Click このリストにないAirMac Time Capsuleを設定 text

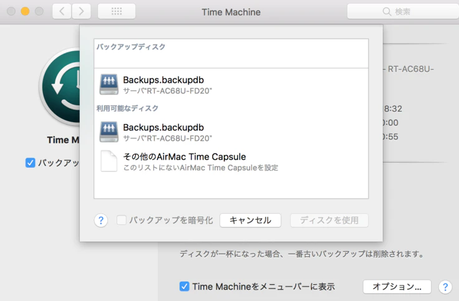tap(201, 168)
